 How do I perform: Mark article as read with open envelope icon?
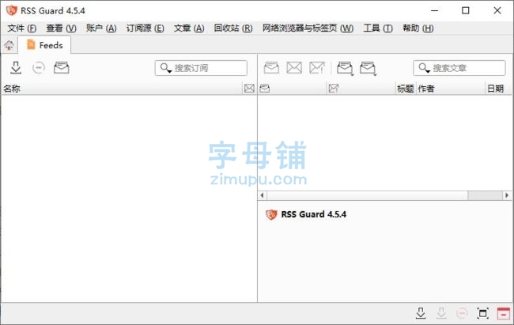pos(271,68)
